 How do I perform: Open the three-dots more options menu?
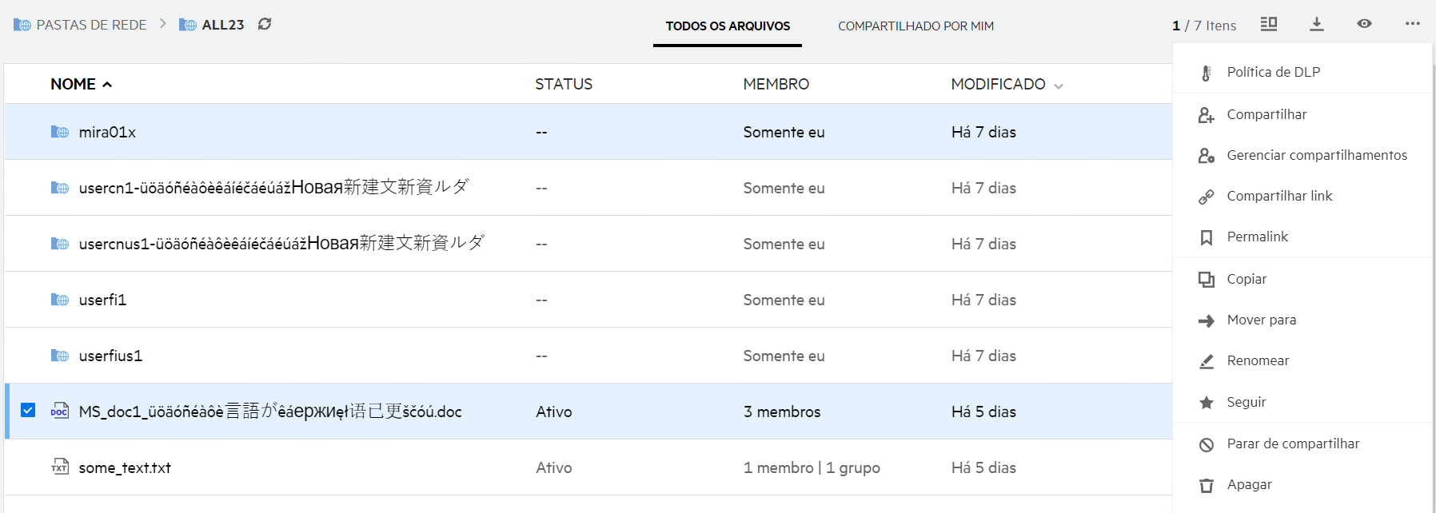[1412, 24]
